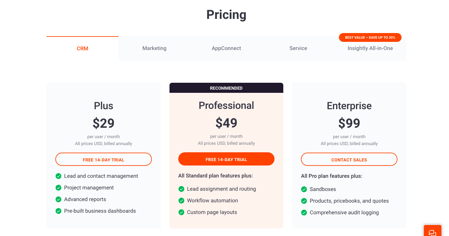Screen dimensions: 449x236
Task: Click the checkmark beside Lead assignment and routing
Action: pos(181,189)
